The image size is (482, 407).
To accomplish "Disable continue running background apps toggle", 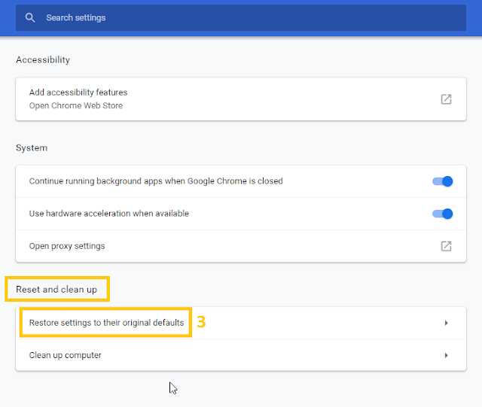I will click(442, 181).
